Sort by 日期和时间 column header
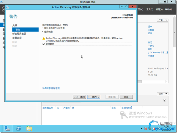 point(126,108)
